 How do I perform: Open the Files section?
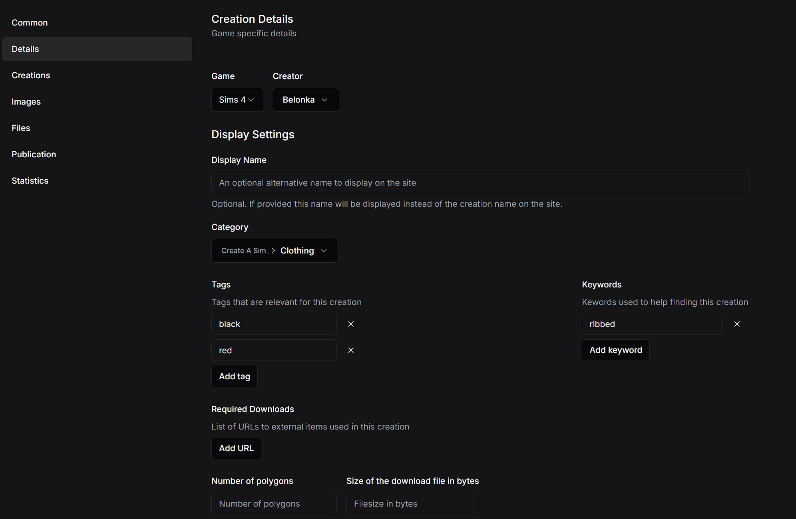21,128
